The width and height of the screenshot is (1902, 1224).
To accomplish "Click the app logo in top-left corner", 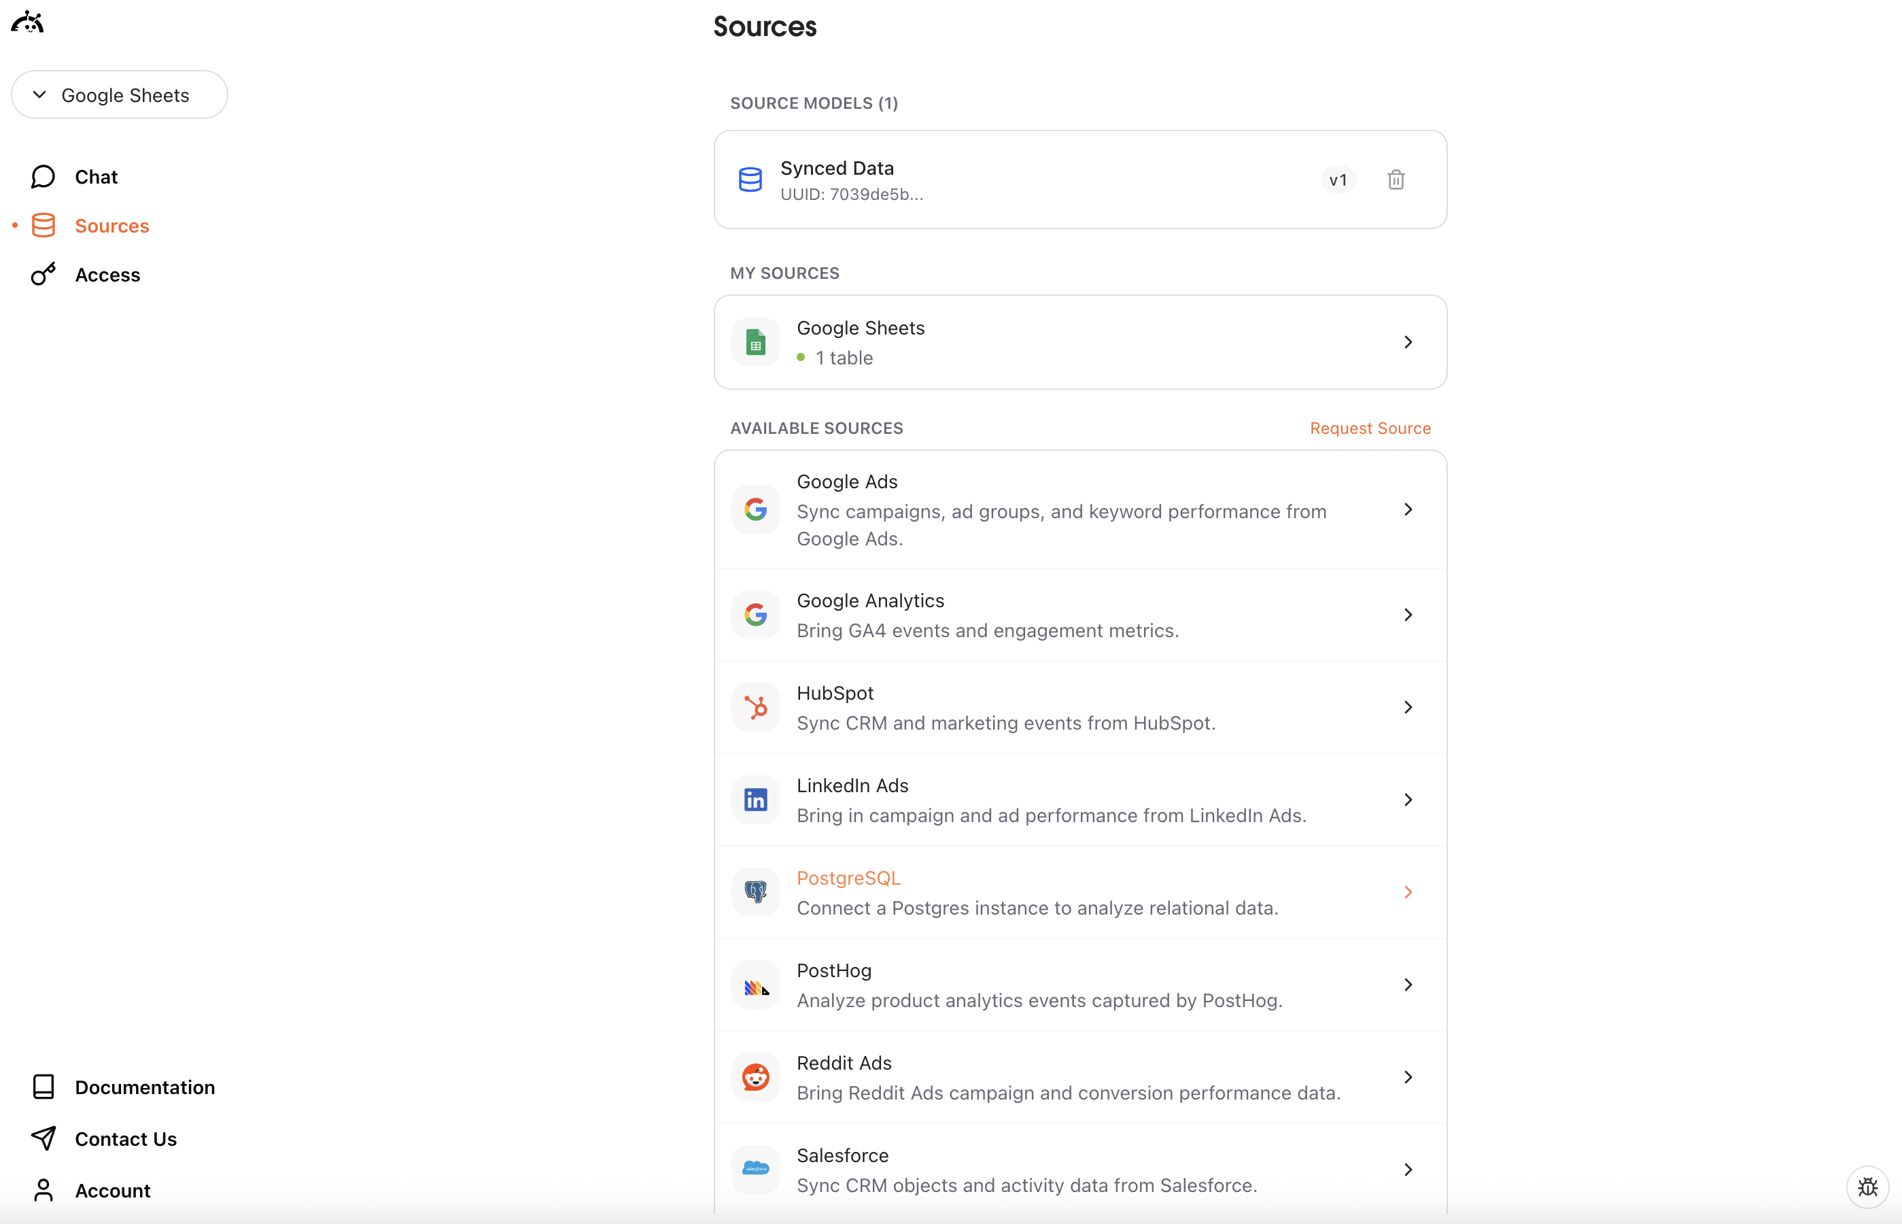I will click(27, 22).
